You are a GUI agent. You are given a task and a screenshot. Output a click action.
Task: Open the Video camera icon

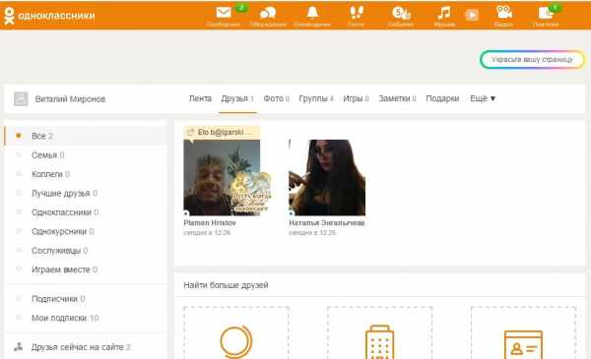pyautogui.click(x=504, y=13)
